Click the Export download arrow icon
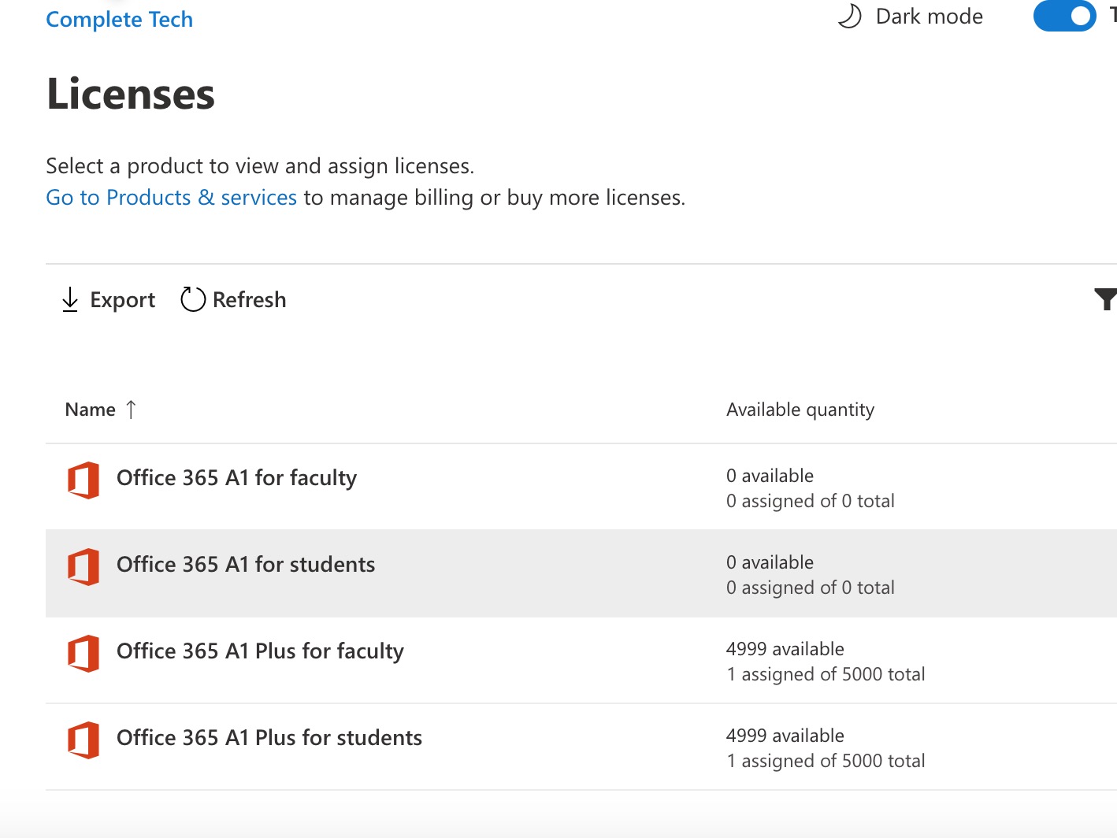This screenshot has width=1117, height=838. 70,299
